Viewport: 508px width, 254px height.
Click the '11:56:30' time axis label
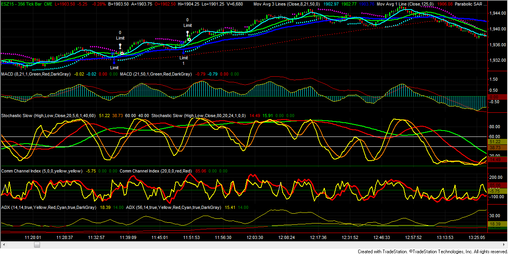click(x=223, y=238)
